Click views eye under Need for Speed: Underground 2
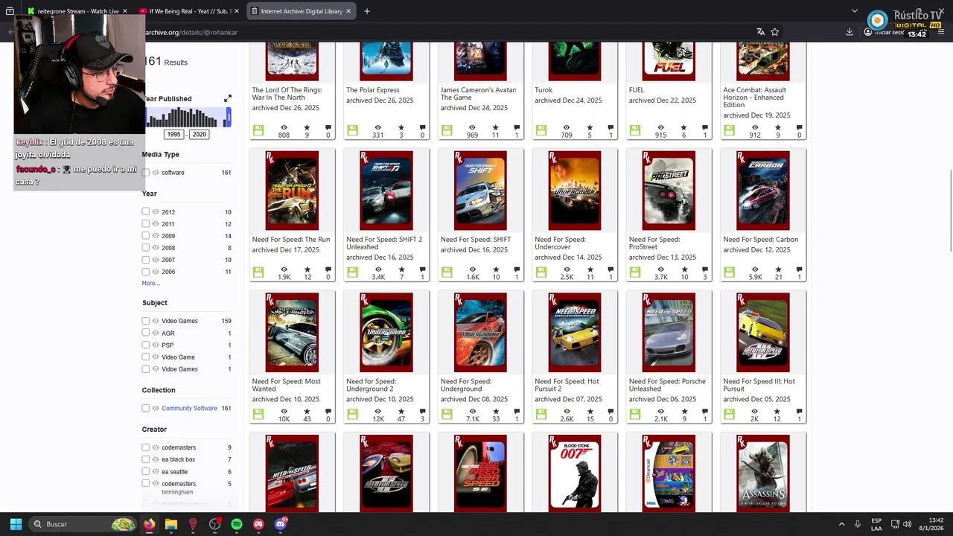This screenshot has height=536, width=953. pos(378,411)
